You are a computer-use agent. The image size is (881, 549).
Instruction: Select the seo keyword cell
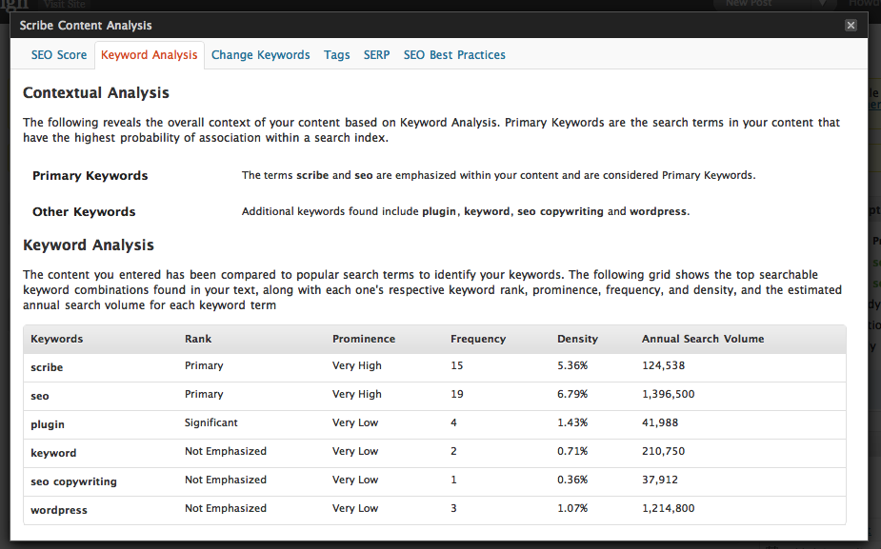tap(40, 396)
